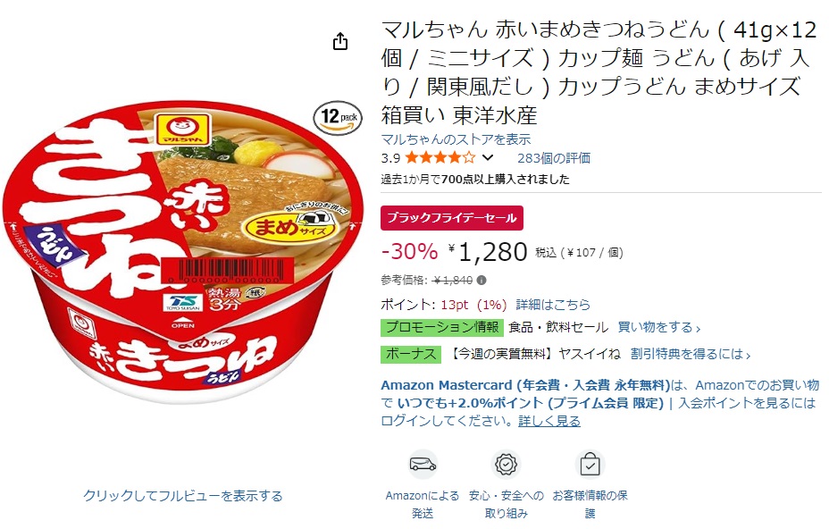This screenshot has height=529, width=829.
Task: Click the star rating icons
Action: (440, 158)
